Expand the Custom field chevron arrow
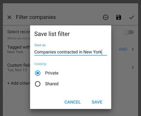This screenshot has width=141, height=116. (133, 67)
